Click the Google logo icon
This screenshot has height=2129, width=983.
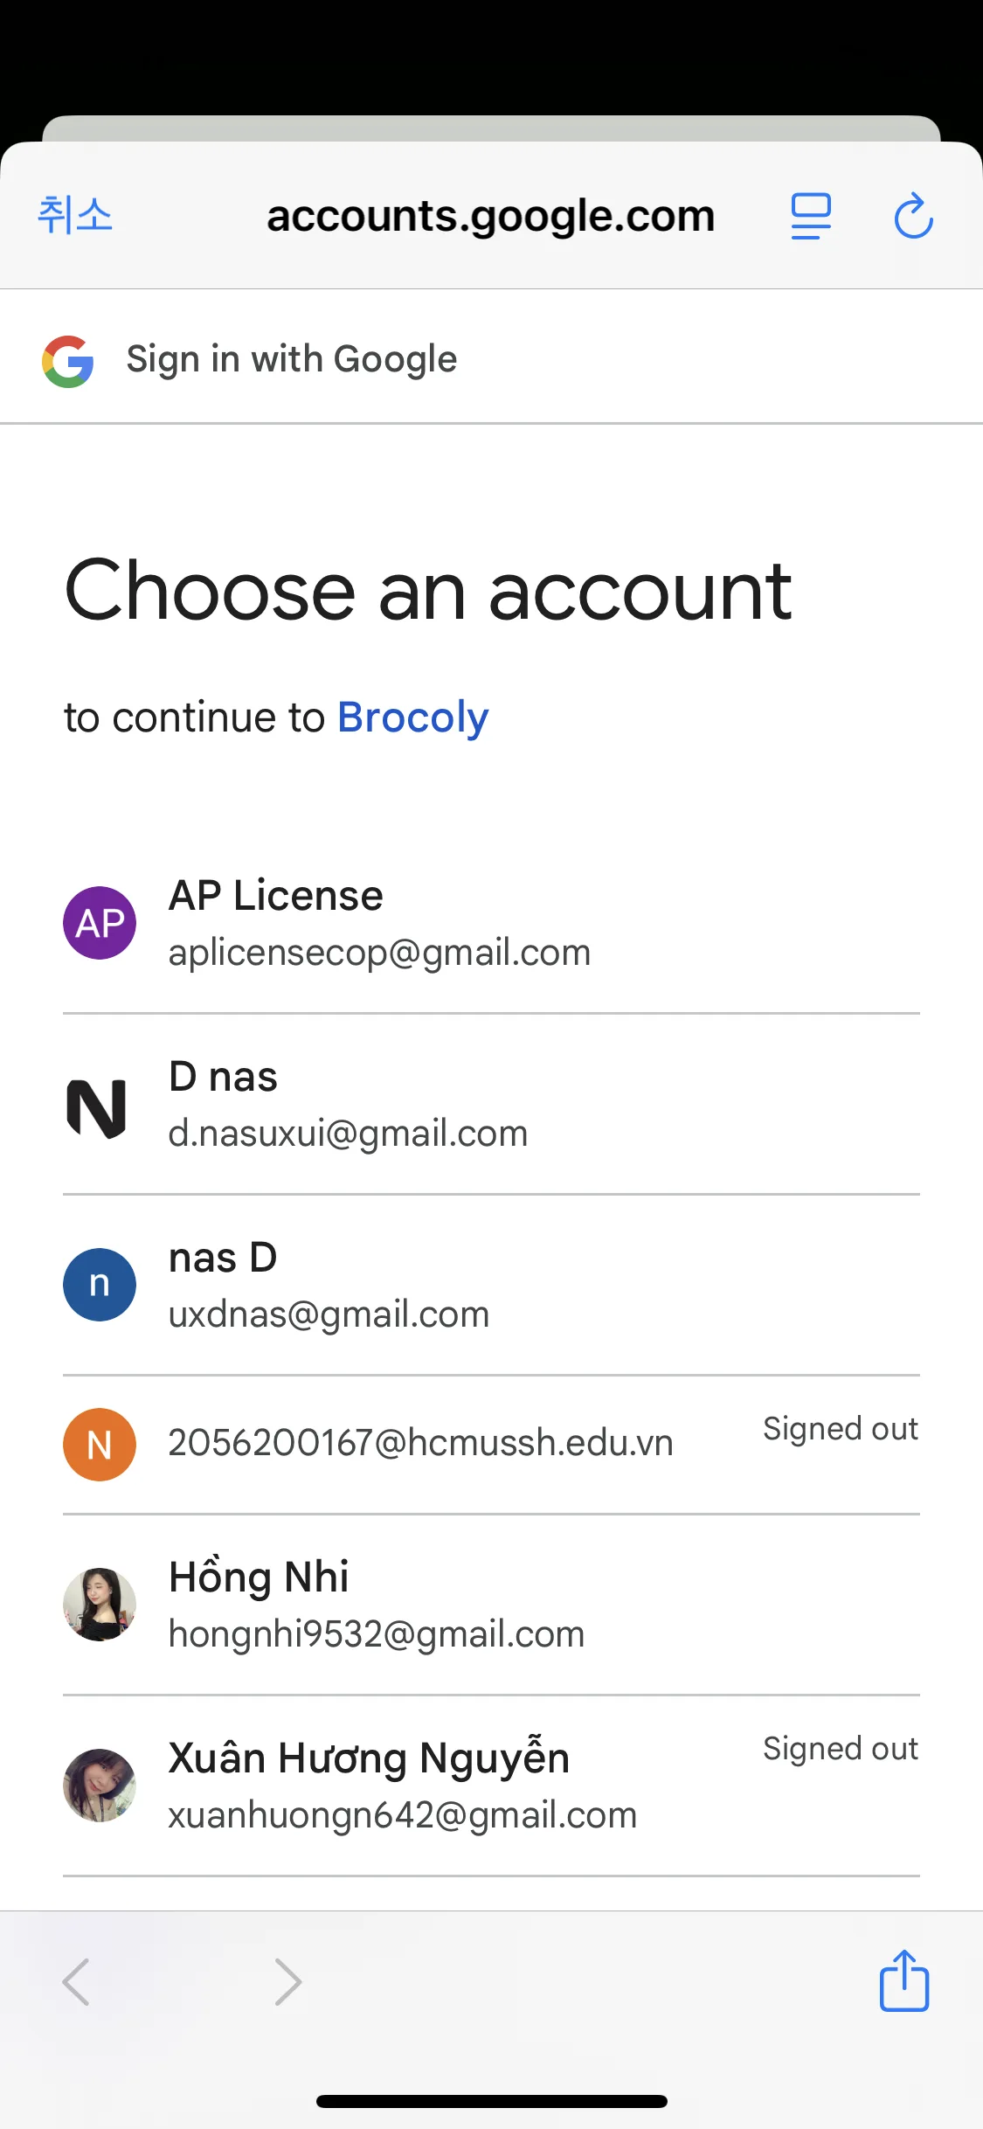(x=68, y=361)
